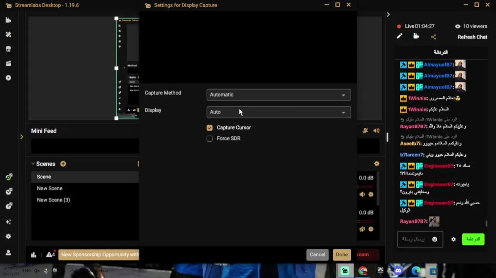Open mixer settings gear icon
496x278 pixels.
point(376,164)
